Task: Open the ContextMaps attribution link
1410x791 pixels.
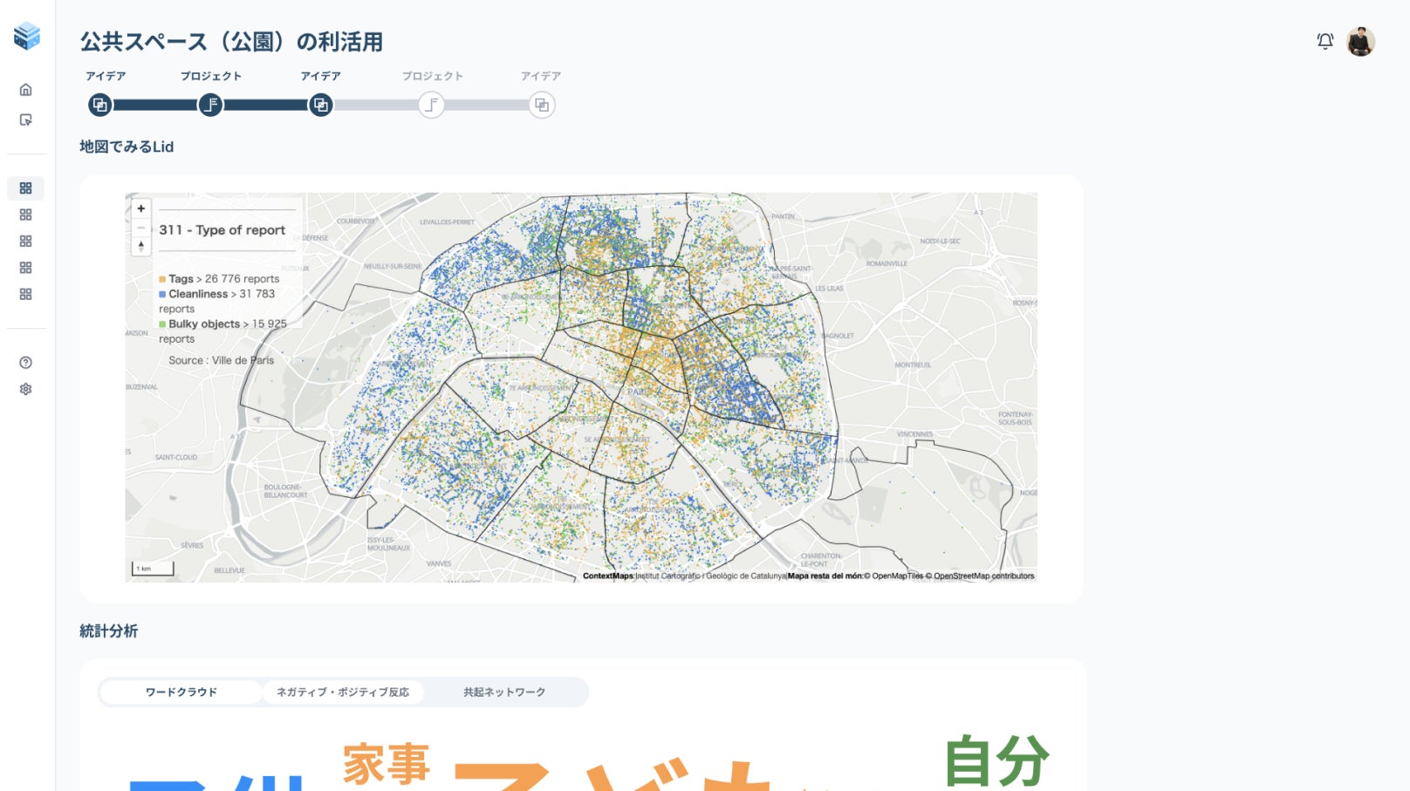Action: click(x=608, y=576)
